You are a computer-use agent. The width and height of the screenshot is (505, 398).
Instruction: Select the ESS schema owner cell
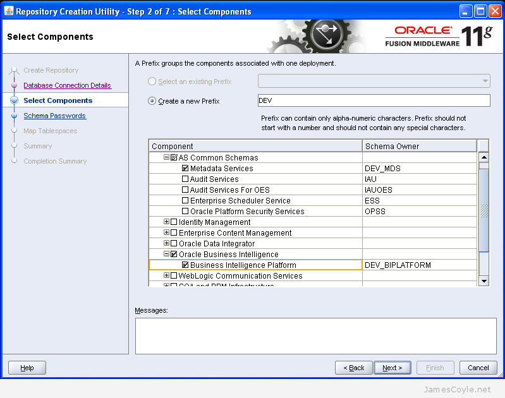point(420,200)
